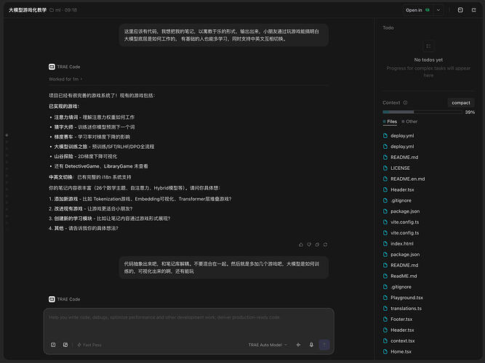
Task: Click the file icon beside LICENSE
Action: point(385,168)
